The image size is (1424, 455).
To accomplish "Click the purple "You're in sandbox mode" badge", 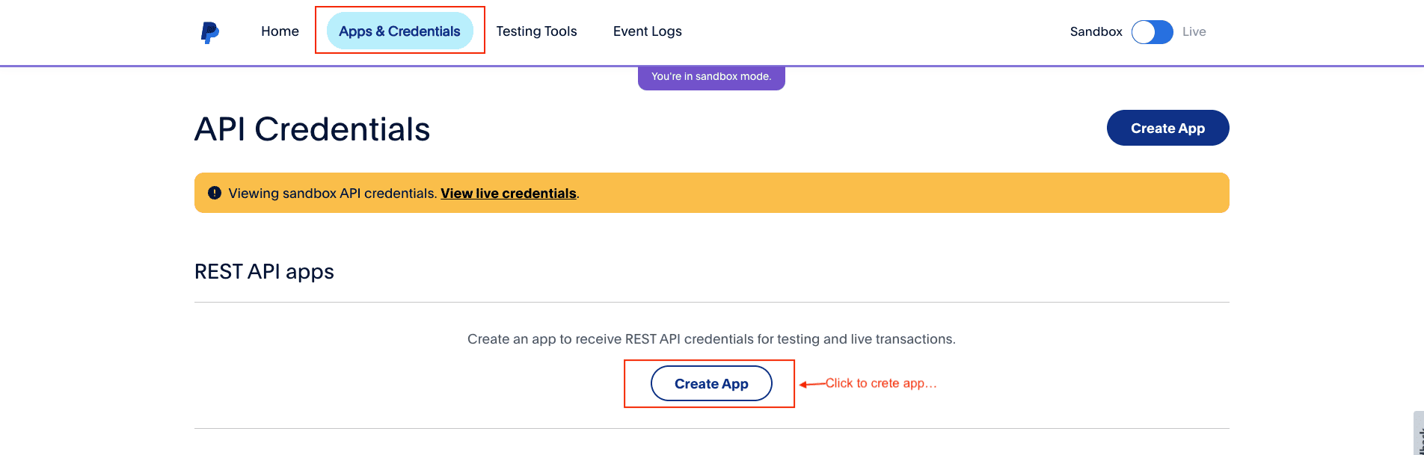I will [x=711, y=77].
